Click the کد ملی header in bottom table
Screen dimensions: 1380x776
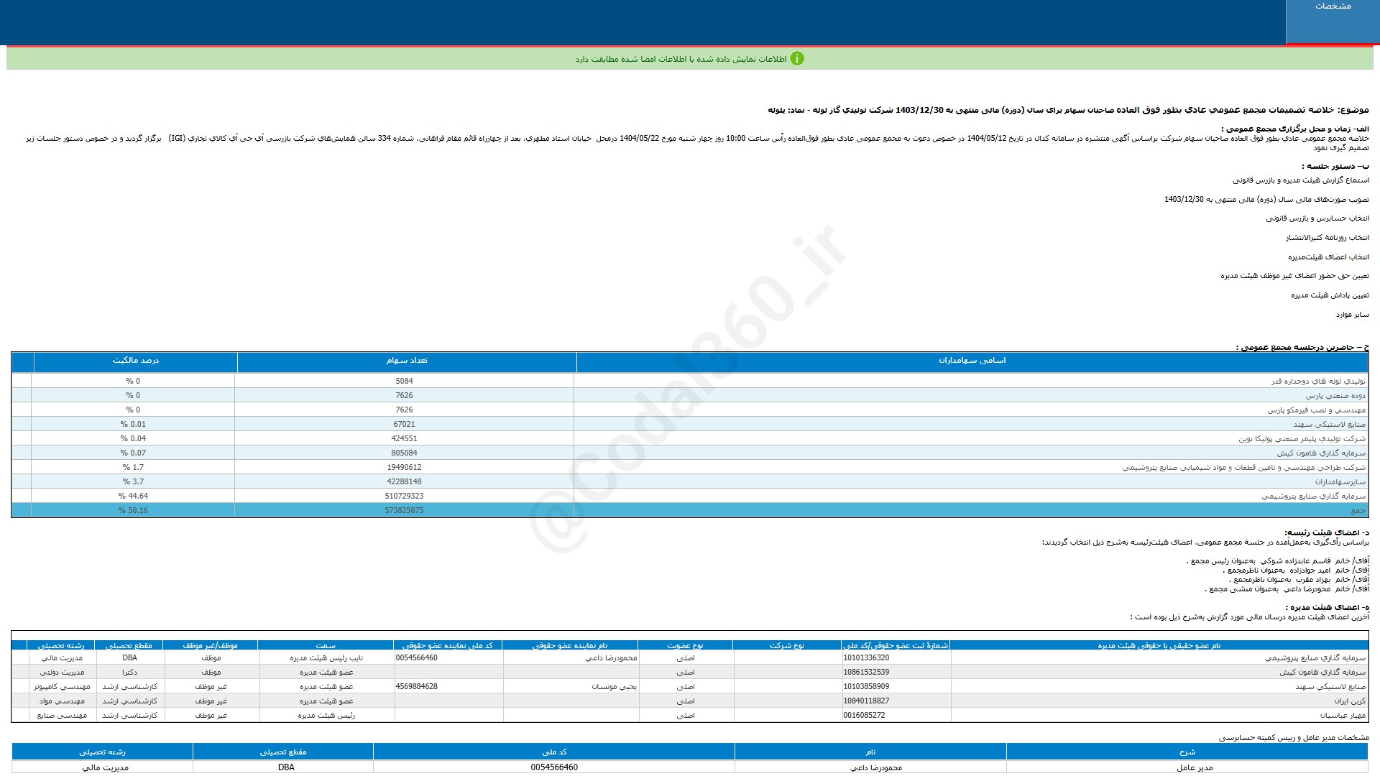(x=553, y=752)
